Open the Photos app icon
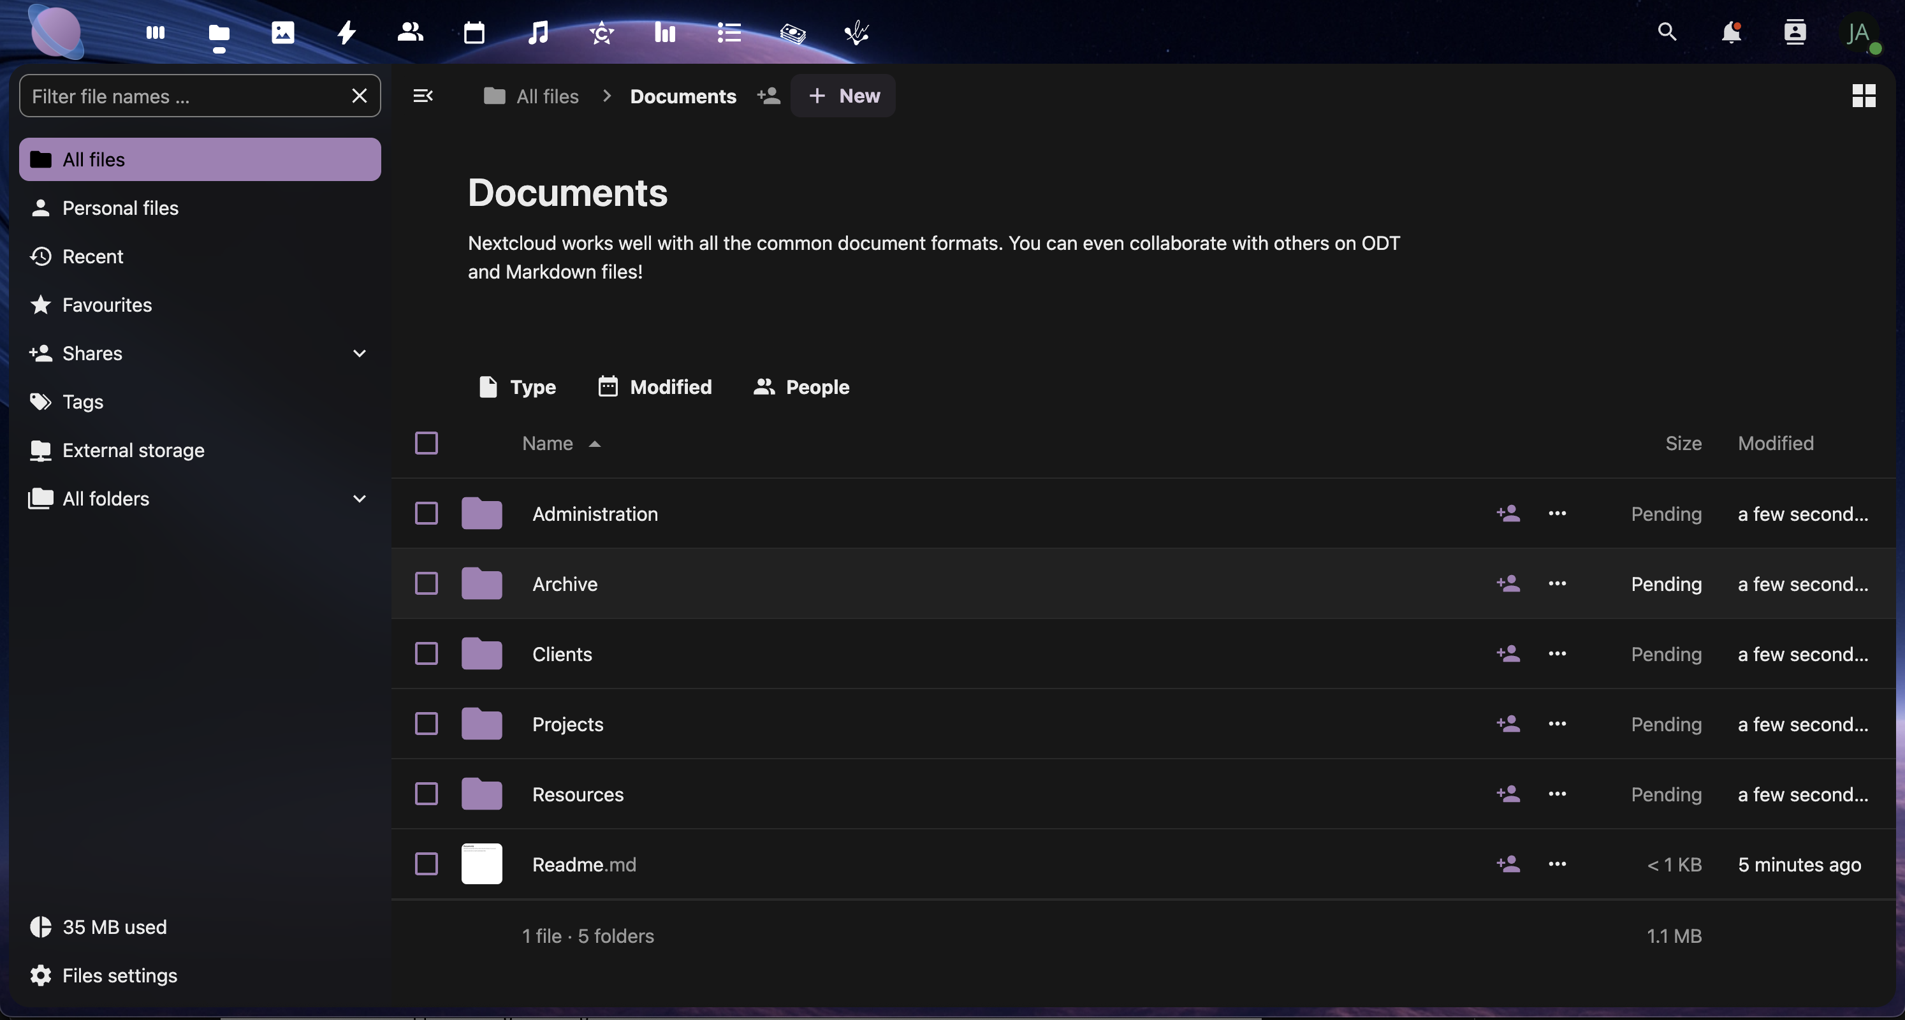Screen dimensions: 1905x1020 click(x=282, y=33)
